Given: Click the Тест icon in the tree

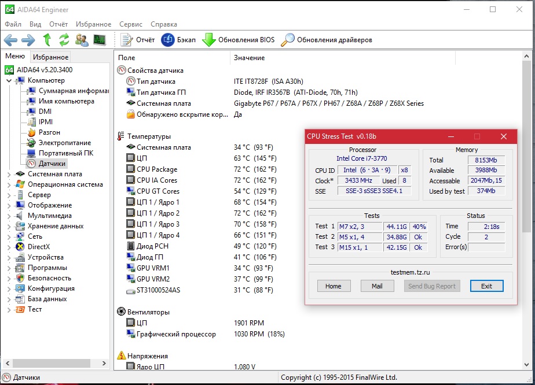Looking at the screenshot, I should 20,309.
